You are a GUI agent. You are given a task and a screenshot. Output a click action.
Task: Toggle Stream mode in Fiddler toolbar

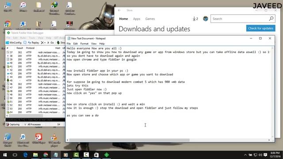point(61,43)
